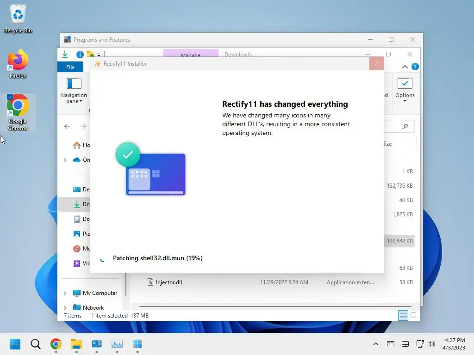This screenshot has width=474, height=355.
Task: Open File Explorer from the taskbar
Action: (76, 344)
